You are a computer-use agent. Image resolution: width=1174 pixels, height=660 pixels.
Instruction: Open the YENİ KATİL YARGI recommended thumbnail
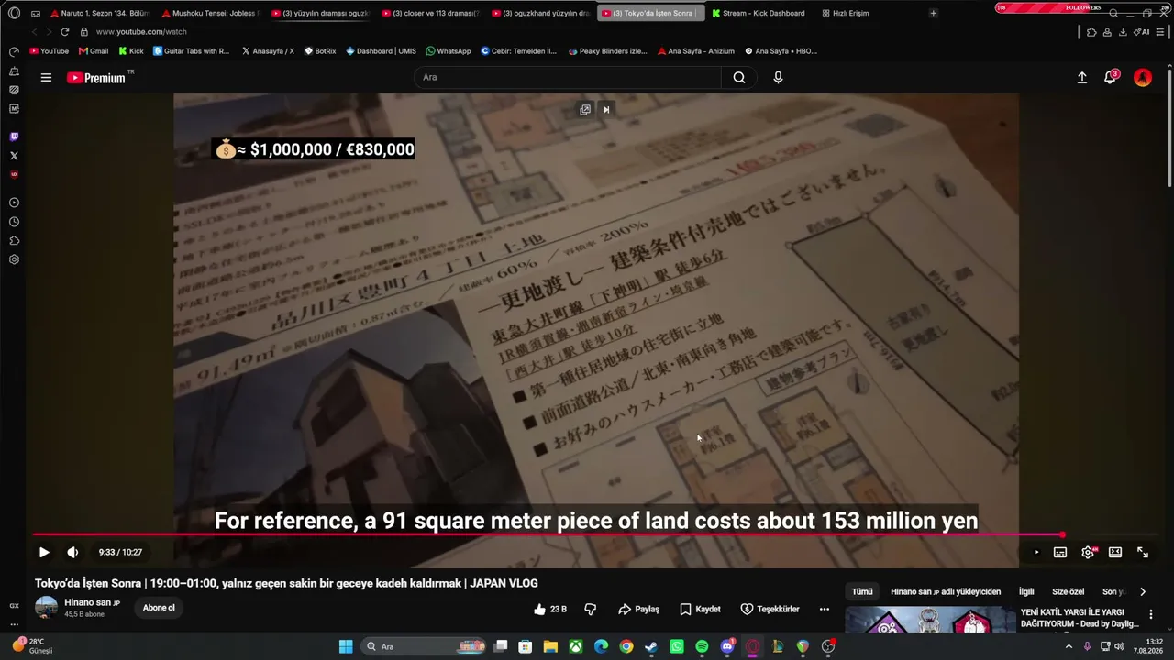click(930, 620)
